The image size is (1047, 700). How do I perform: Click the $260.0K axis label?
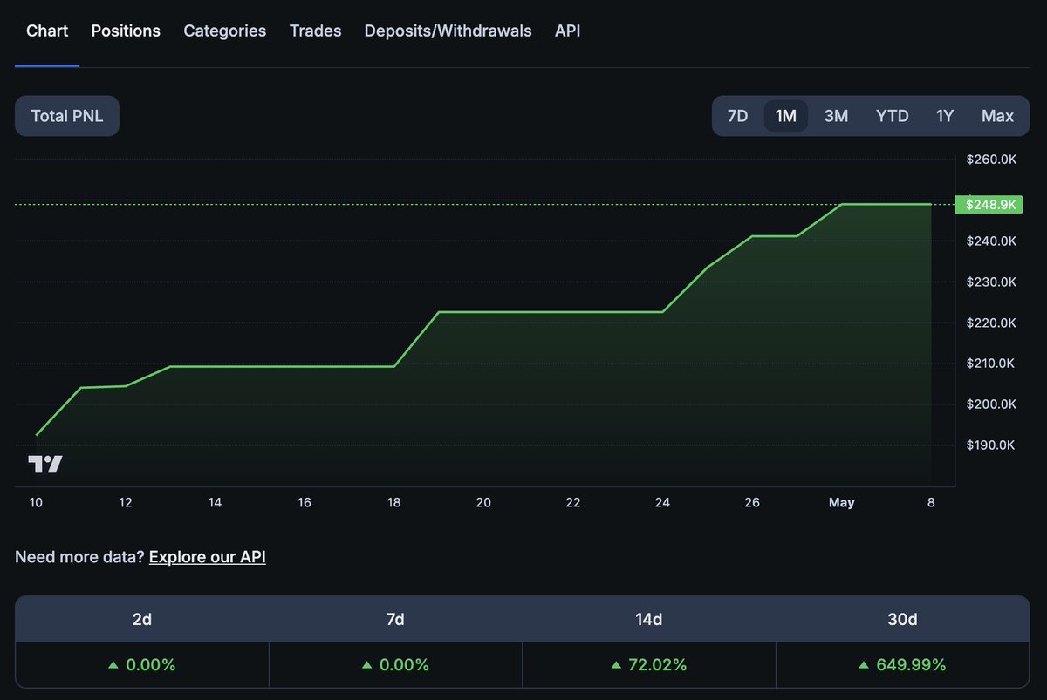click(991, 160)
